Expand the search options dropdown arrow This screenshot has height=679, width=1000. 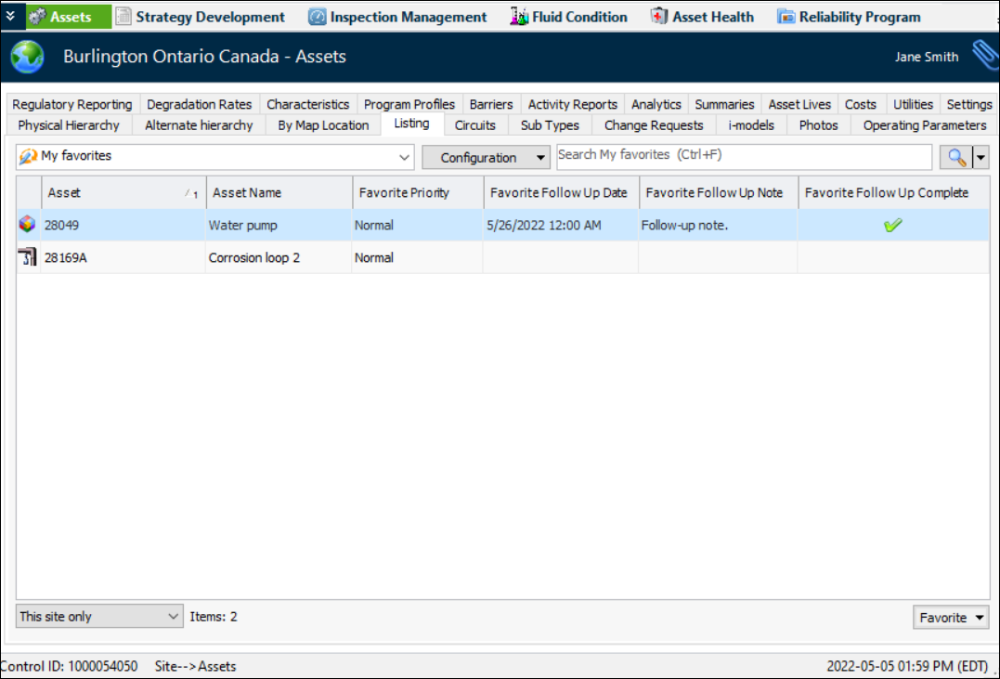[x=981, y=158]
